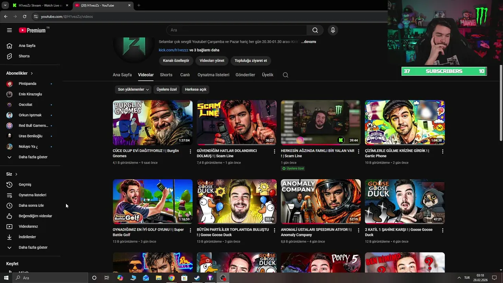
Task: Click the channel search magnifier icon
Action: pos(286,75)
